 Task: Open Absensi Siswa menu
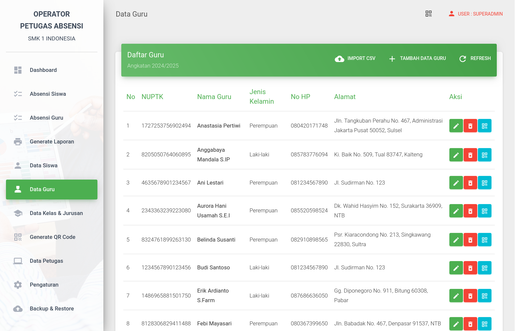52,94
